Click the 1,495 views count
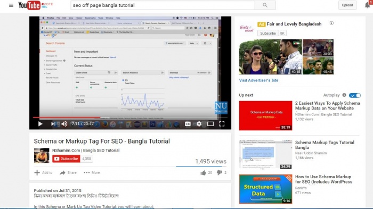 [211, 161]
